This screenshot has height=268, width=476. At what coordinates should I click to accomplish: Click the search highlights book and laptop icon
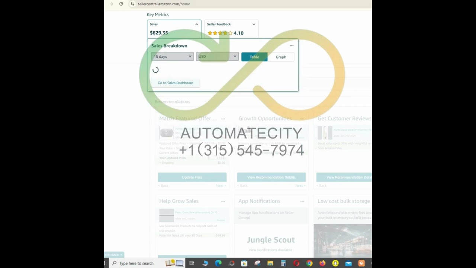175,263
